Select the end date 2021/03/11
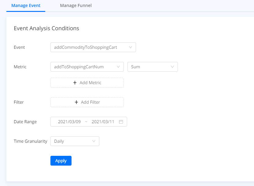 point(103,122)
